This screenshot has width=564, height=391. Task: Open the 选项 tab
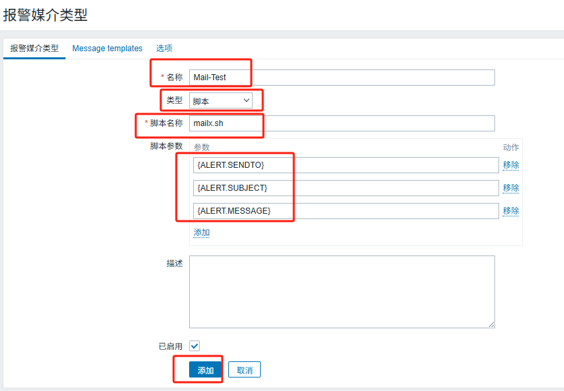[x=164, y=48]
